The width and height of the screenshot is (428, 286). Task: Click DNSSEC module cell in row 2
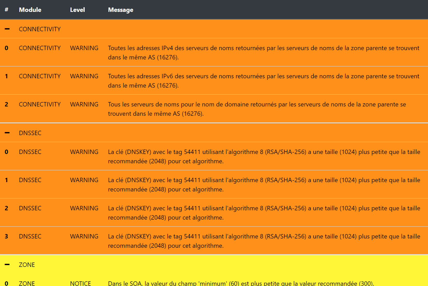pos(30,208)
